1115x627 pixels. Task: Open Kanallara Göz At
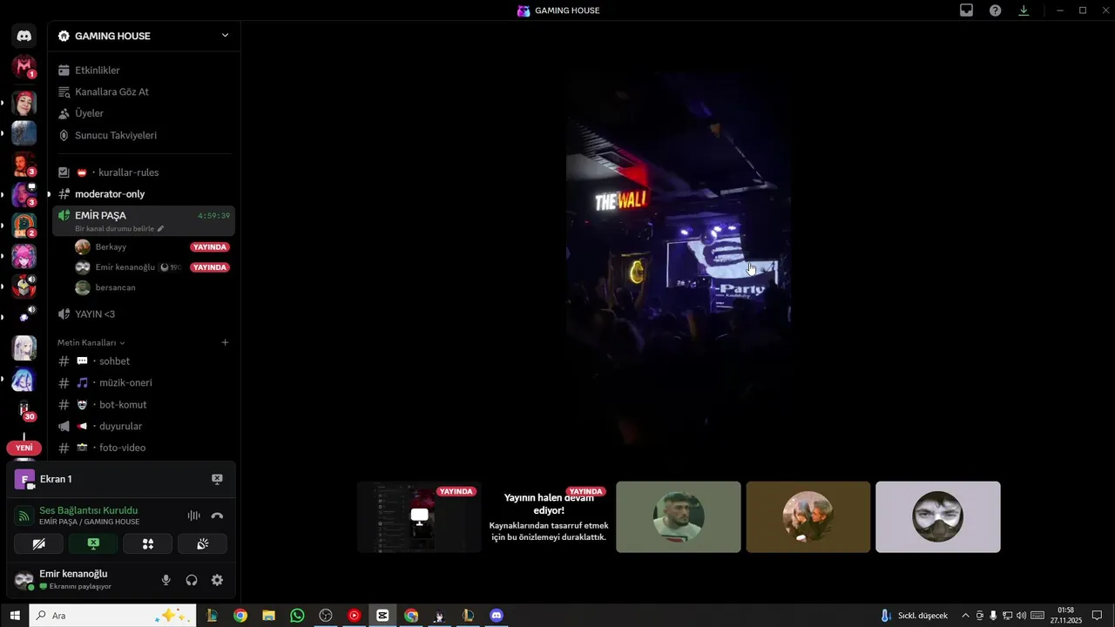click(144, 91)
